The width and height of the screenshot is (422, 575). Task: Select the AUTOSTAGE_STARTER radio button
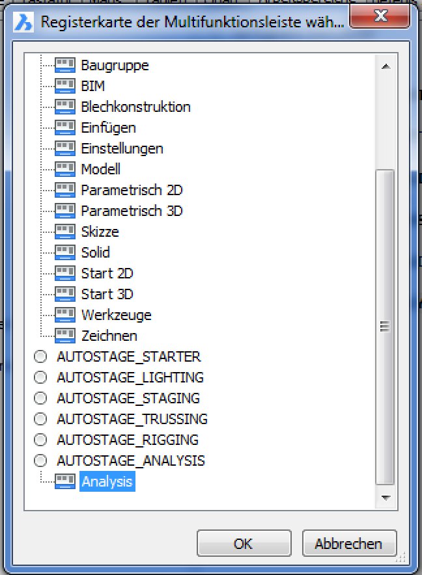[x=40, y=356]
